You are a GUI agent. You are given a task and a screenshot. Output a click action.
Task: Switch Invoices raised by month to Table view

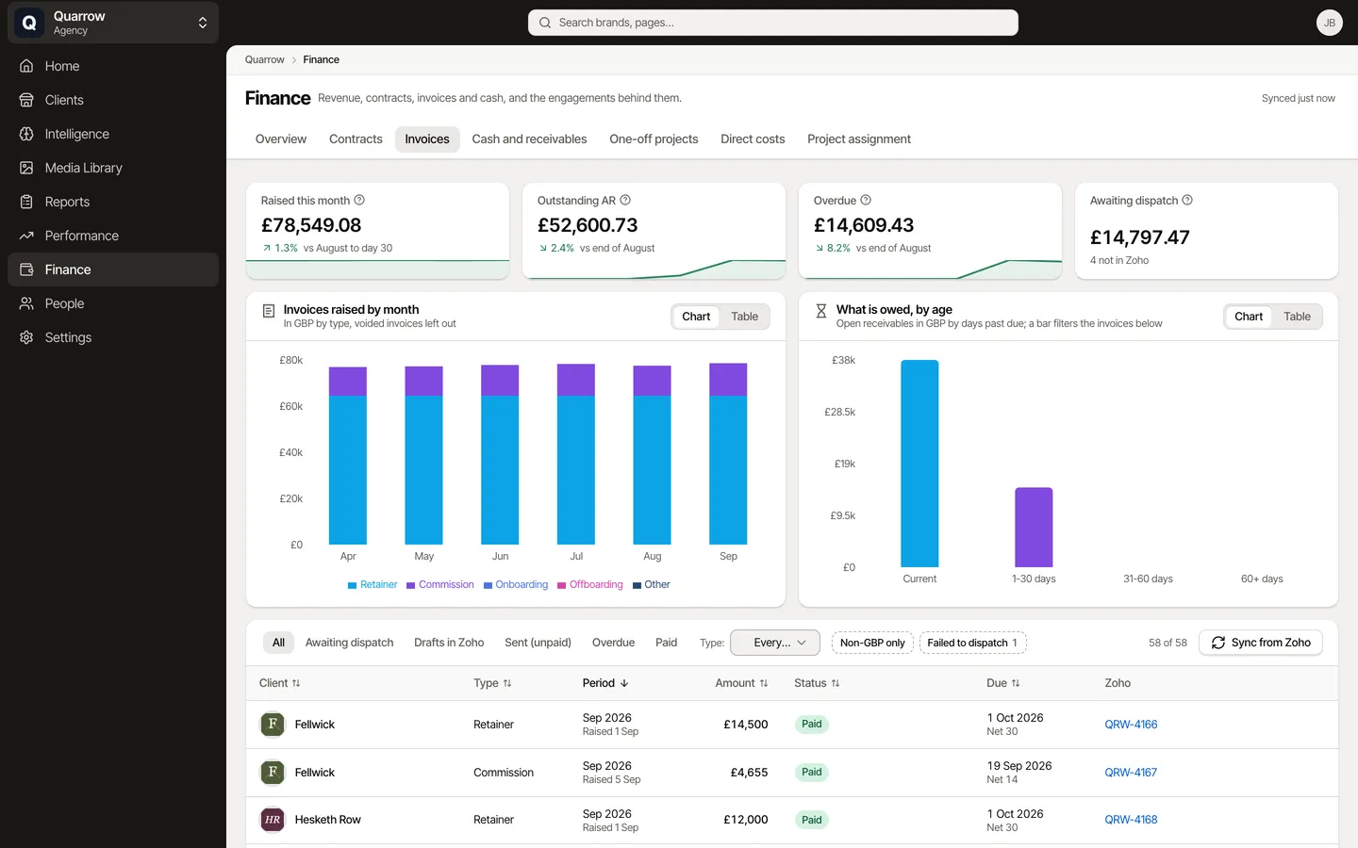coord(745,317)
